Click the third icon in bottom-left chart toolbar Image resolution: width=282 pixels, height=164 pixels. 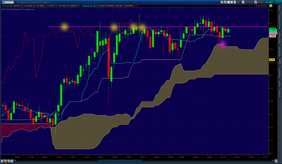(9, 161)
